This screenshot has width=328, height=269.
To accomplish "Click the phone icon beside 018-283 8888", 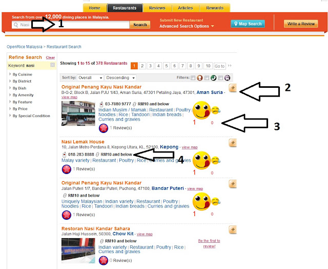I will (64, 155).
